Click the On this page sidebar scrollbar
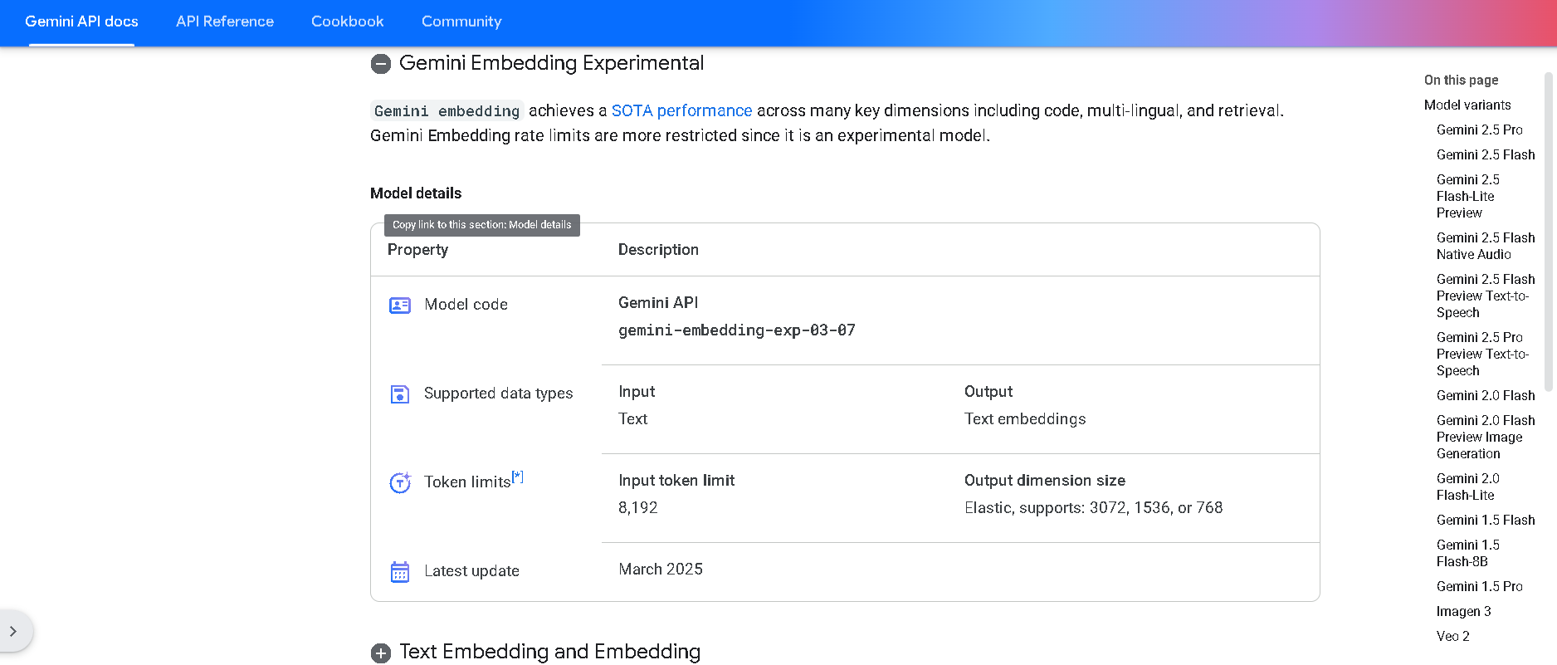 [1548, 232]
